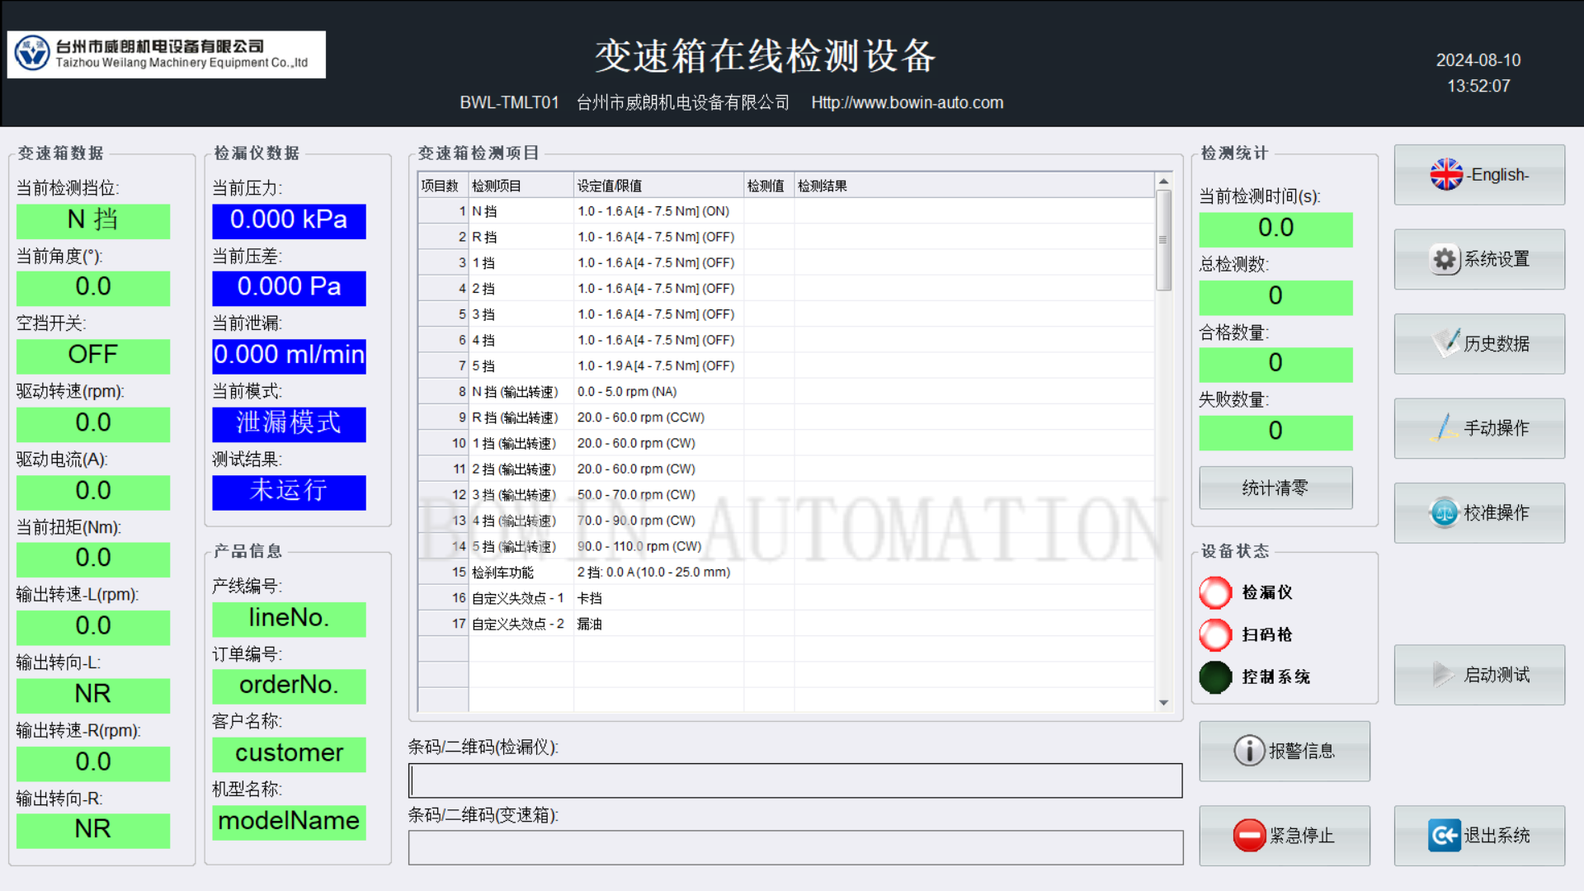Click the 统计清零 button

pos(1275,488)
